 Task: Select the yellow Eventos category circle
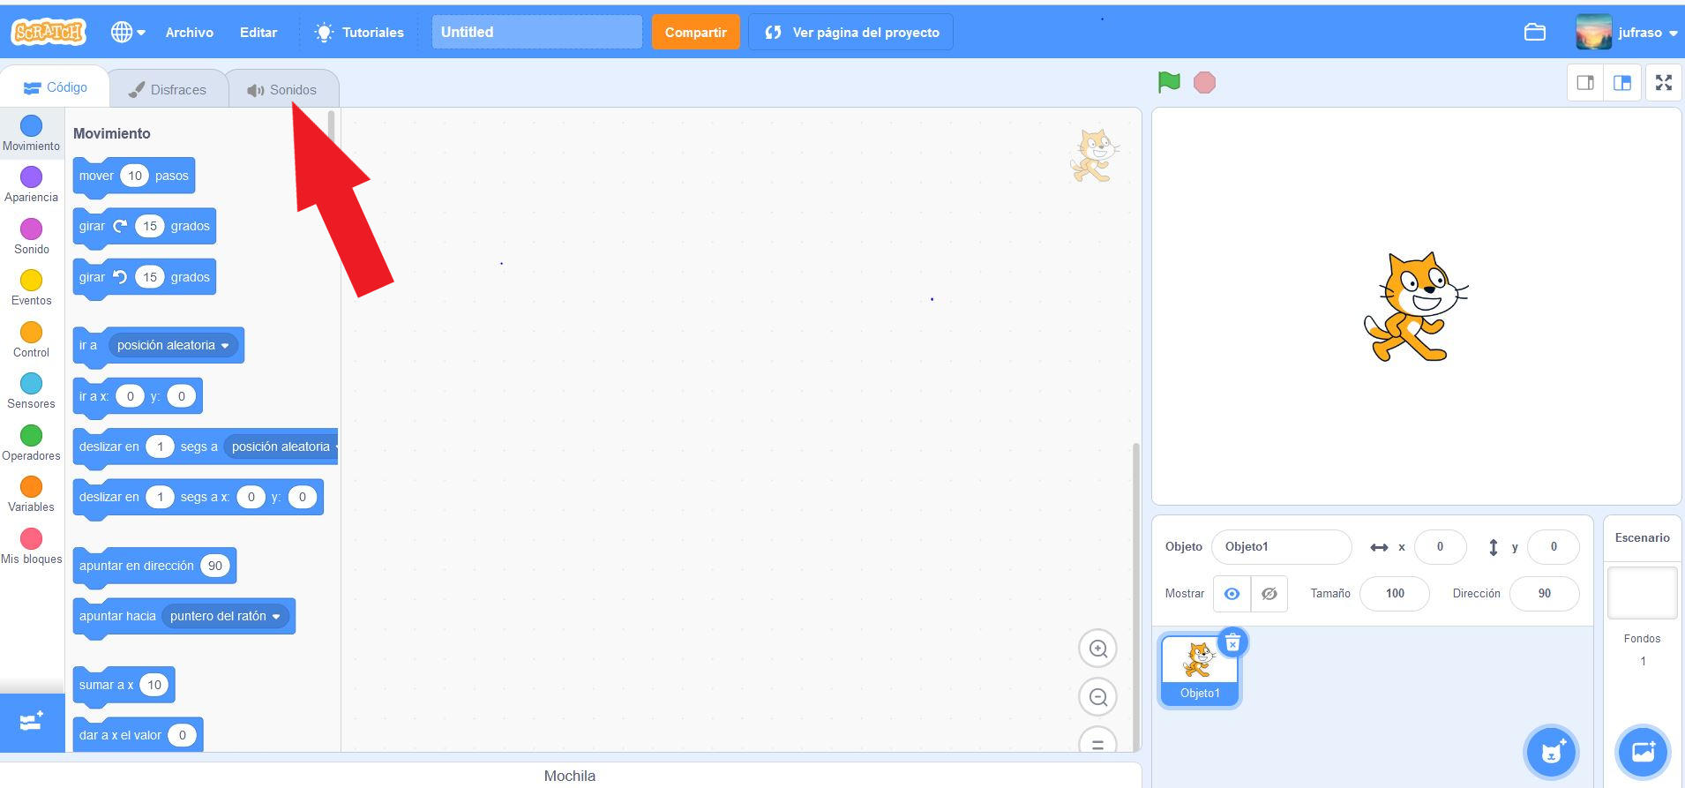[x=31, y=281]
